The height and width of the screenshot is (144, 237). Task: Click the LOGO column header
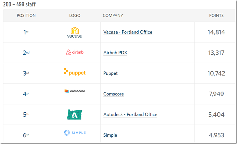click(x=75, y=15)
